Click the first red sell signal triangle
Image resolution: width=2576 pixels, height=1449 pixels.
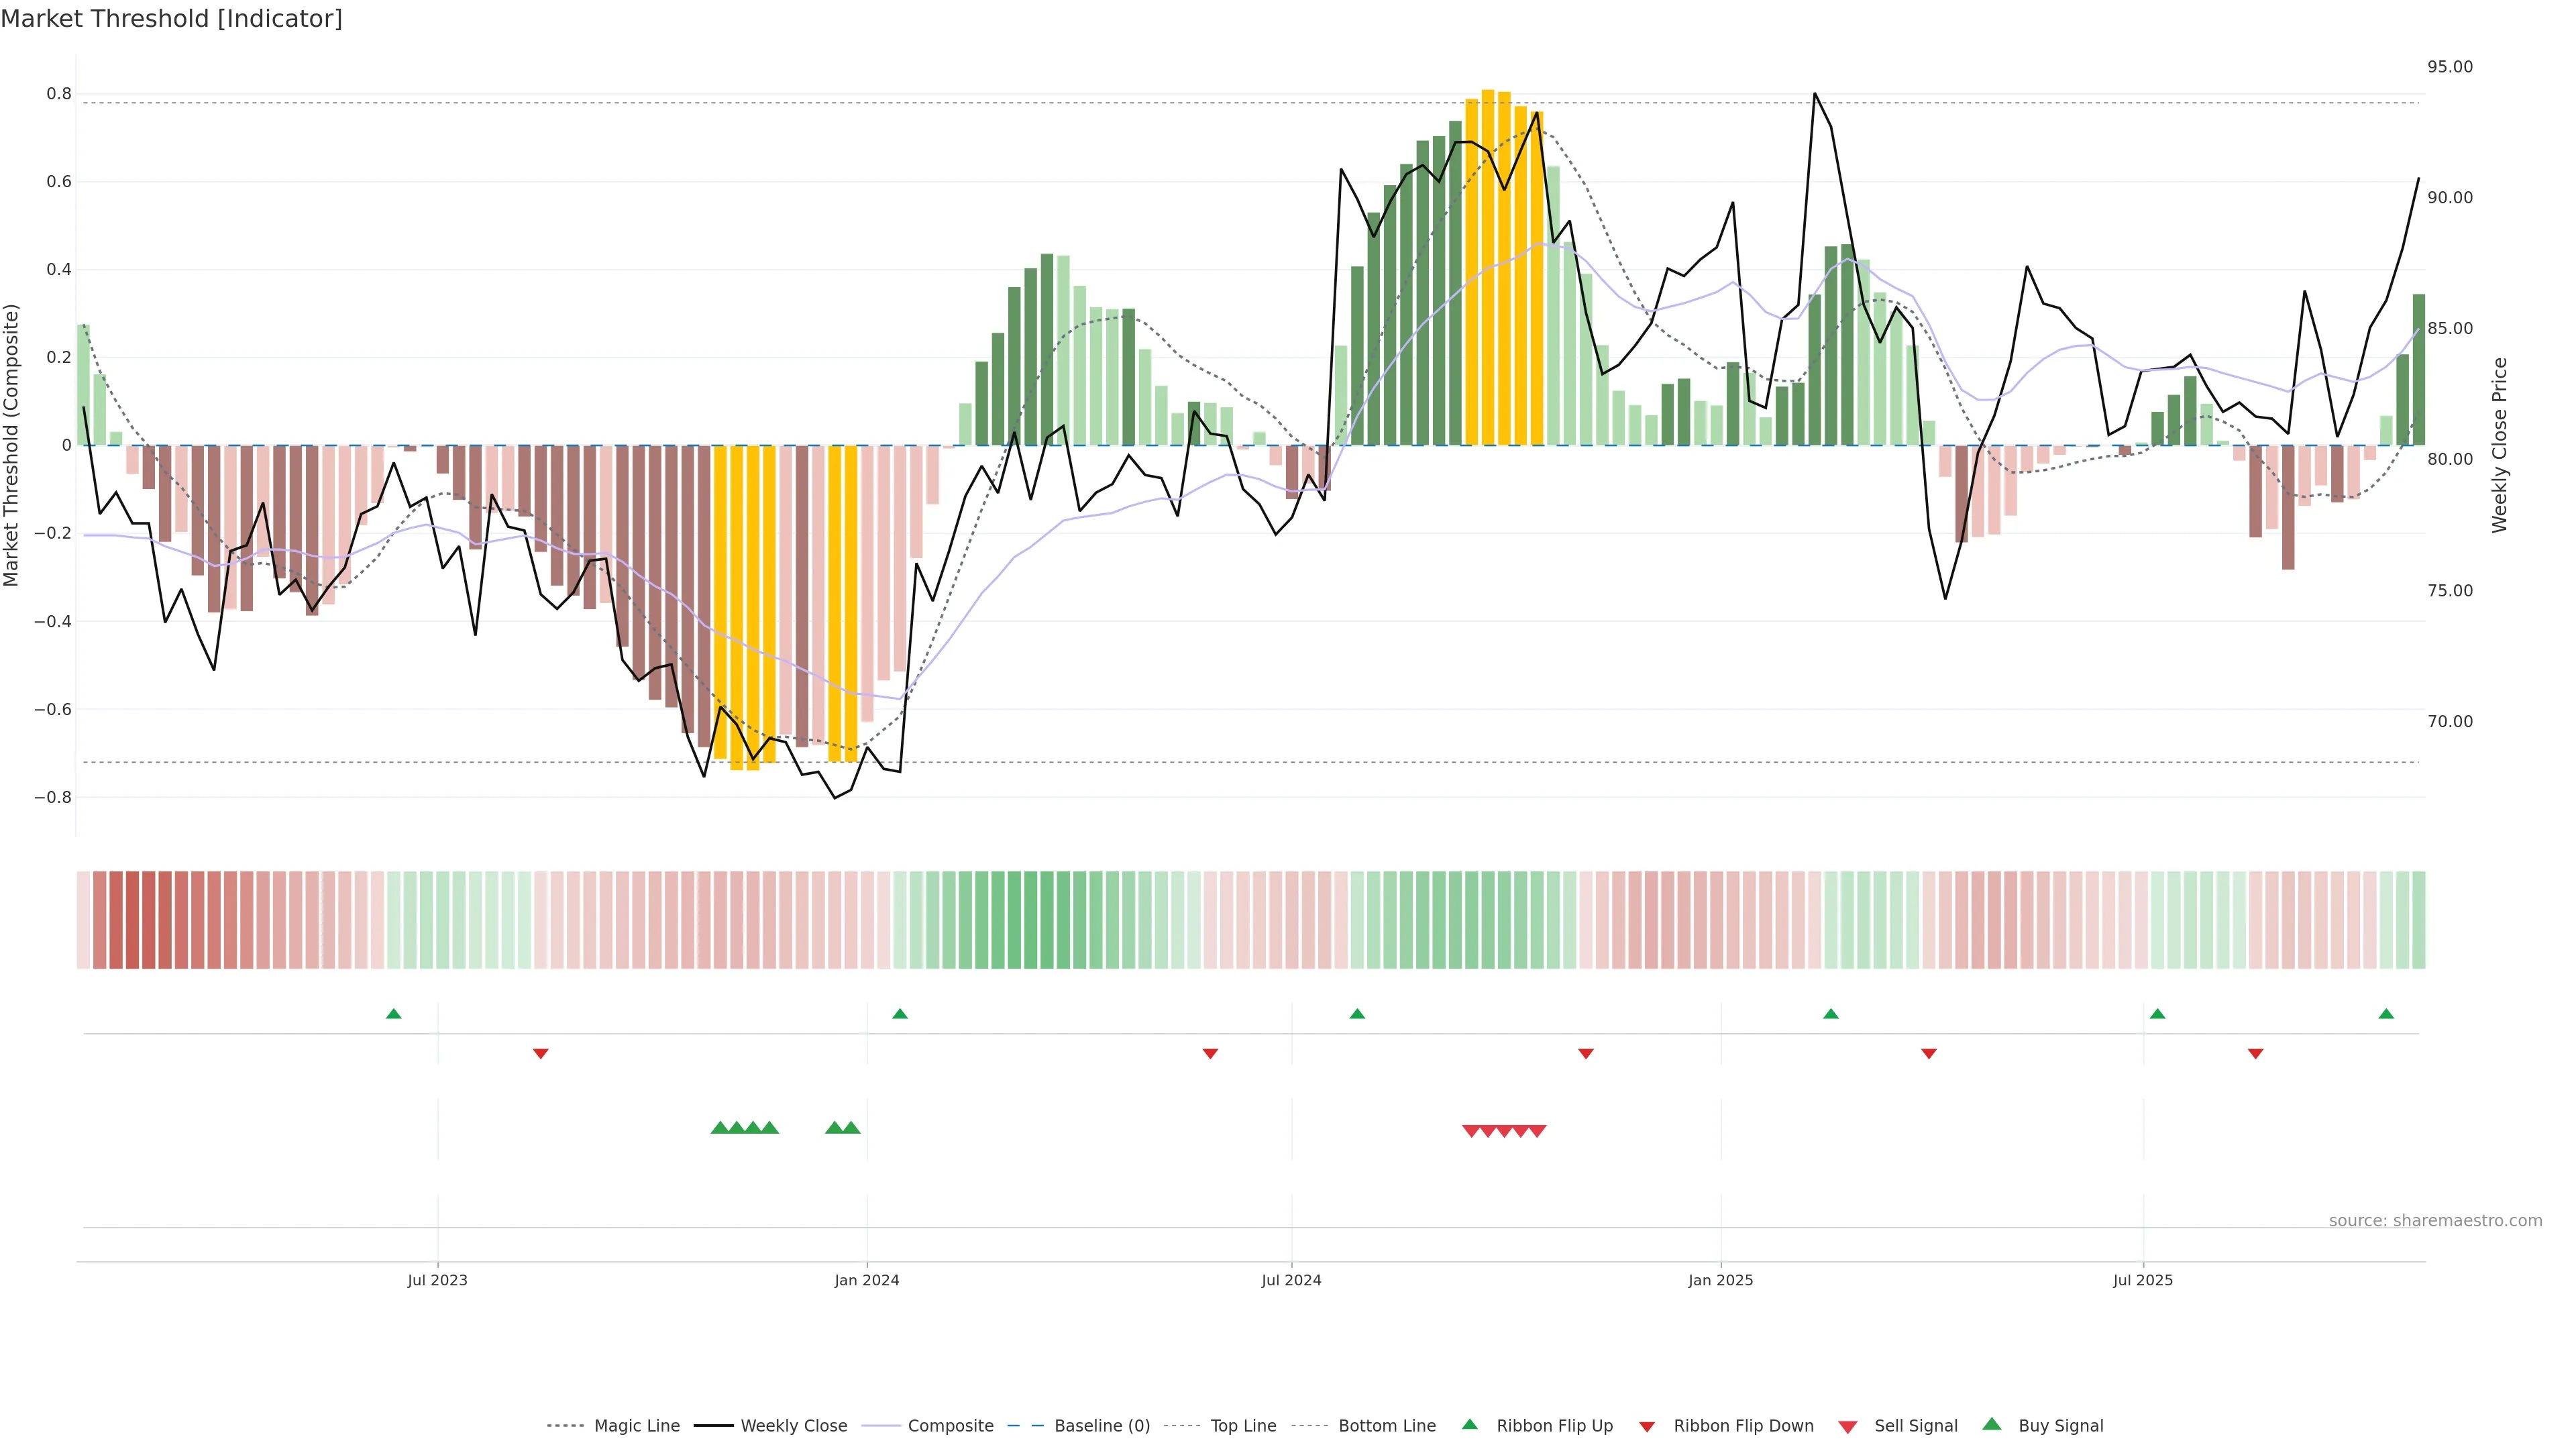click(1471, 1131)
